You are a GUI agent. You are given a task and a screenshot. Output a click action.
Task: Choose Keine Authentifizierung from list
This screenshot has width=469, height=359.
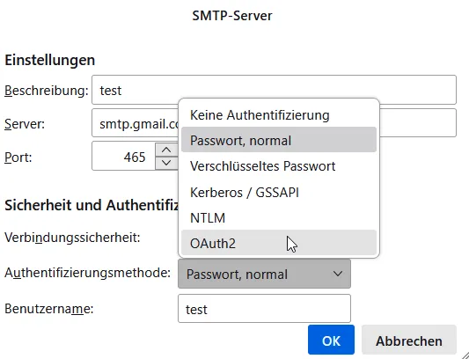[x=279, y=115]
